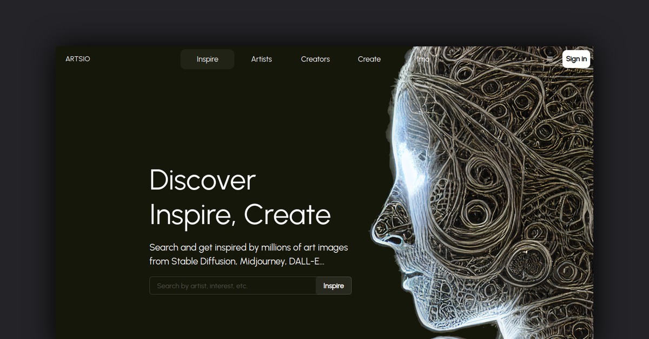Click Sign In to access your account

click(576, 59)
